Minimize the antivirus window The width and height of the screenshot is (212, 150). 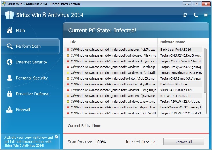[187, 4]
